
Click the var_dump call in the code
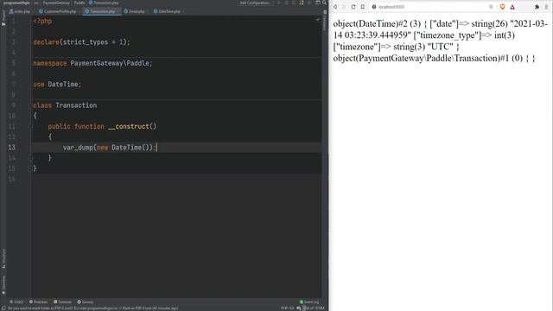(x=78, y=148)
